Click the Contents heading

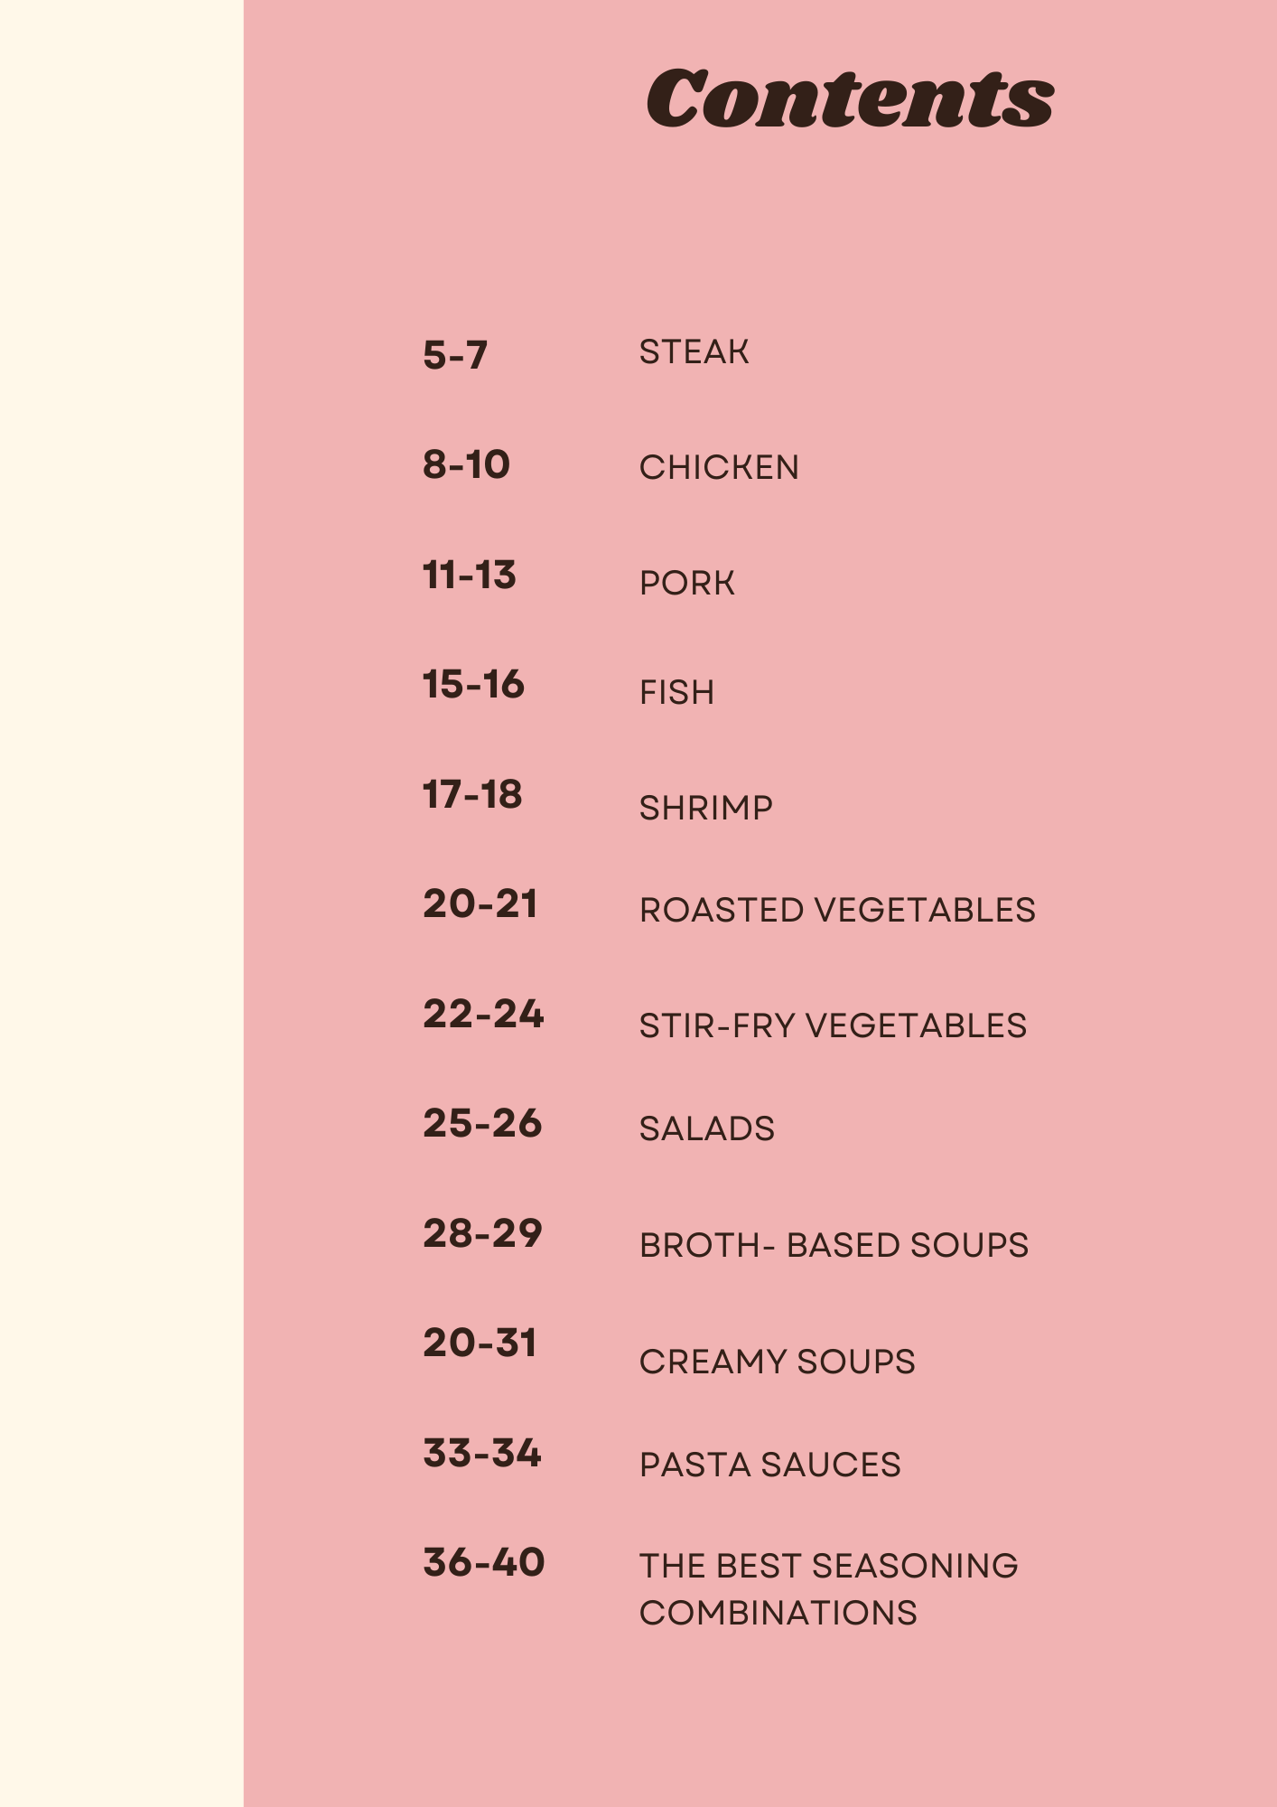click(850, 98)
